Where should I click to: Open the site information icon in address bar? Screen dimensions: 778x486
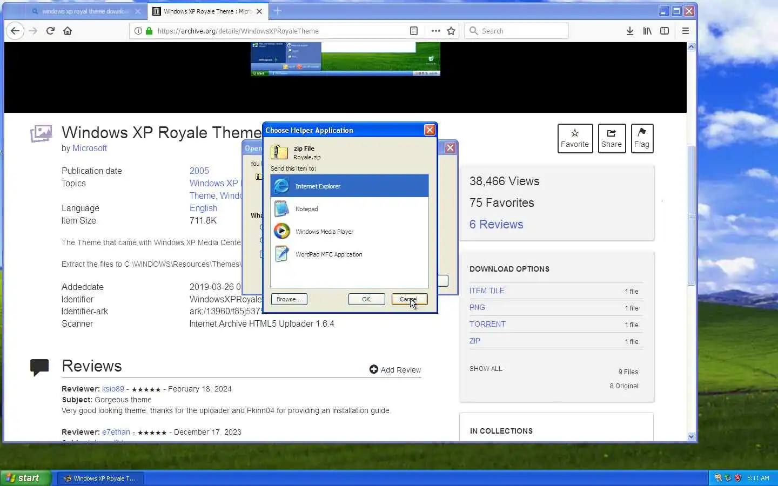click(x=138, y=31)
